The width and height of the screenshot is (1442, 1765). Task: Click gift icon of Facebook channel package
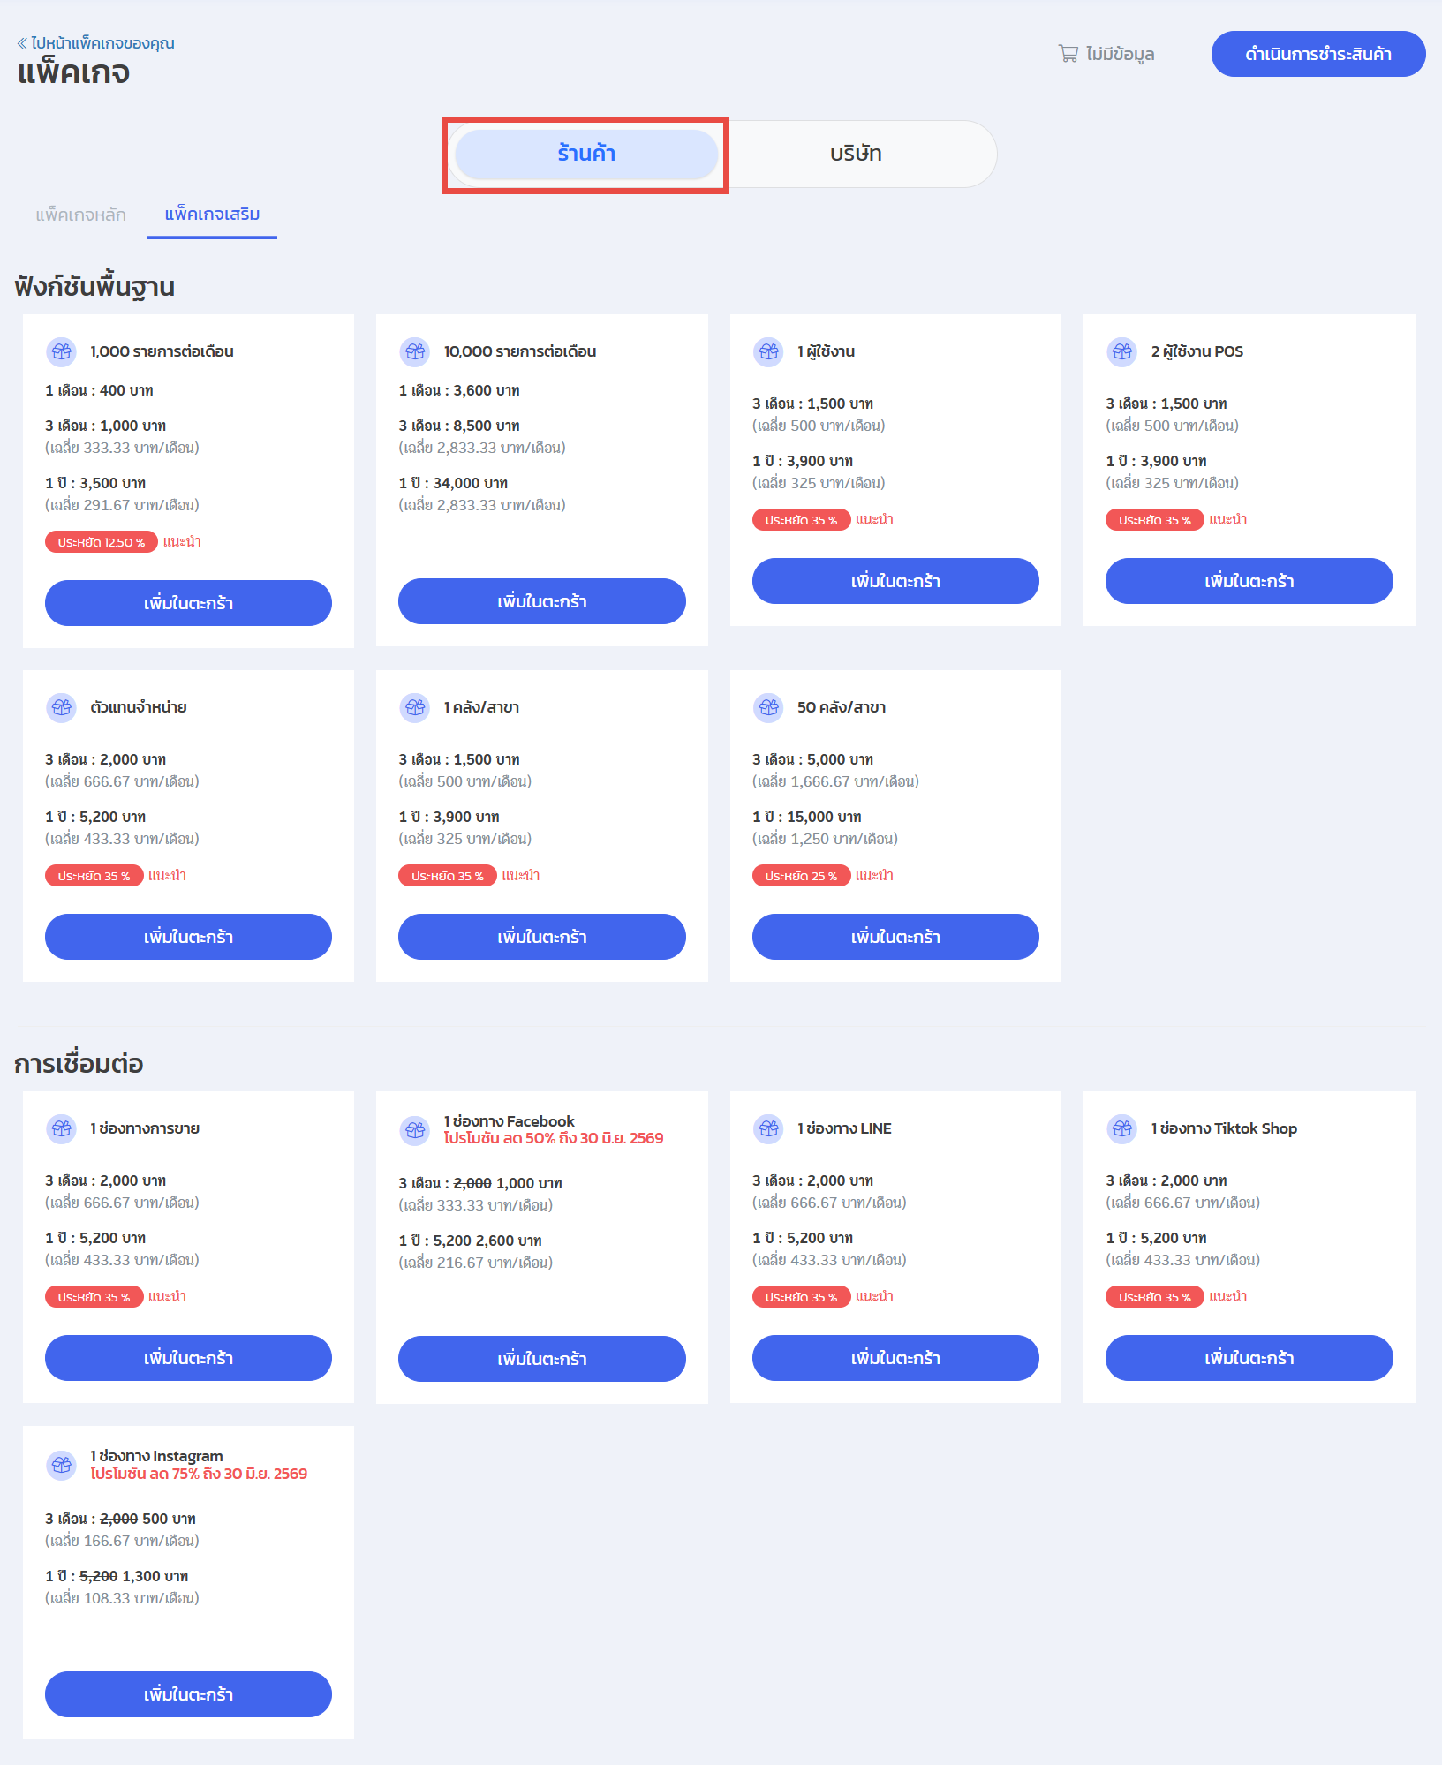[415, 1129]
